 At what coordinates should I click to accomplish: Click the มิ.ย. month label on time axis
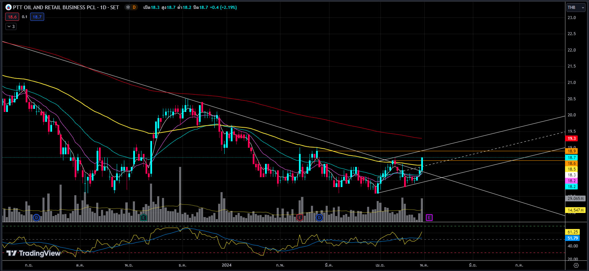point(473,265)
